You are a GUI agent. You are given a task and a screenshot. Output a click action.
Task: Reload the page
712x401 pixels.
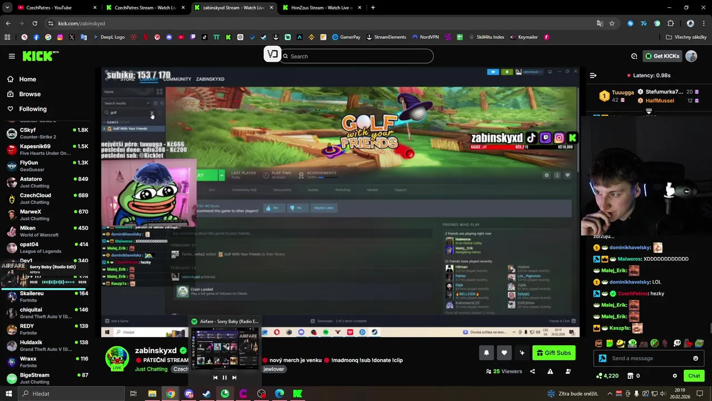pyautogui.click(x=34, y=23)
